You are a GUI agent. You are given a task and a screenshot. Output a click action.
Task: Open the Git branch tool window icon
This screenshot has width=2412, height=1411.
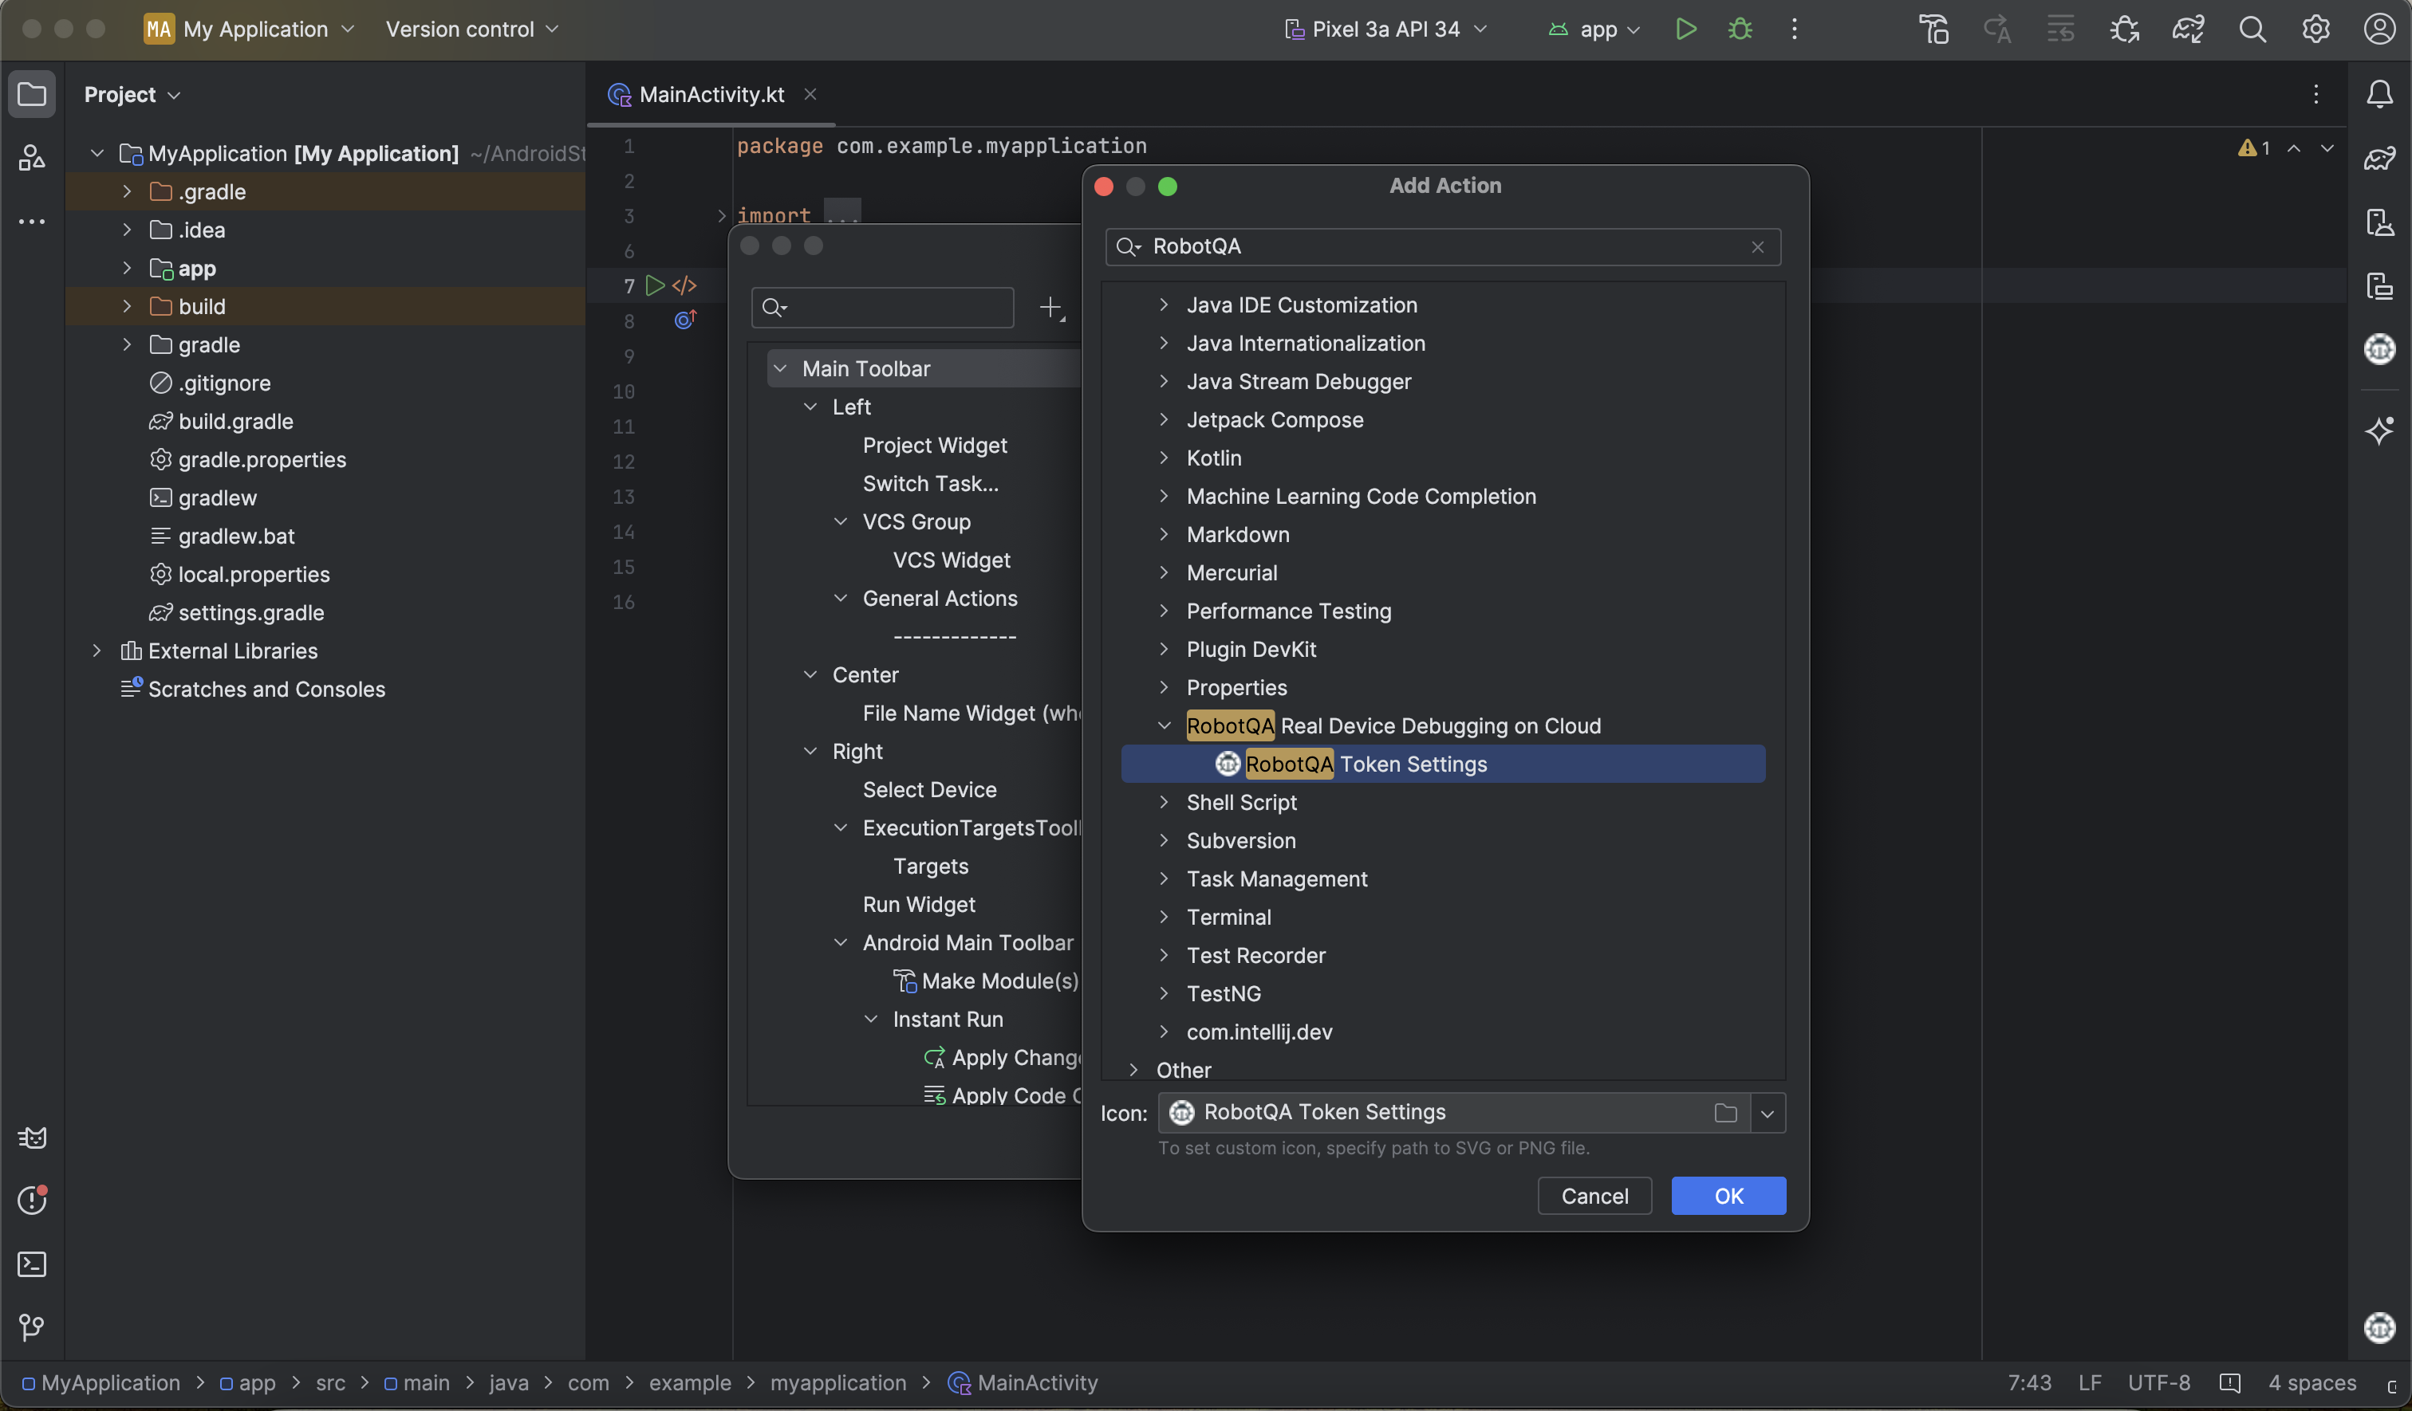[32, 1326]
